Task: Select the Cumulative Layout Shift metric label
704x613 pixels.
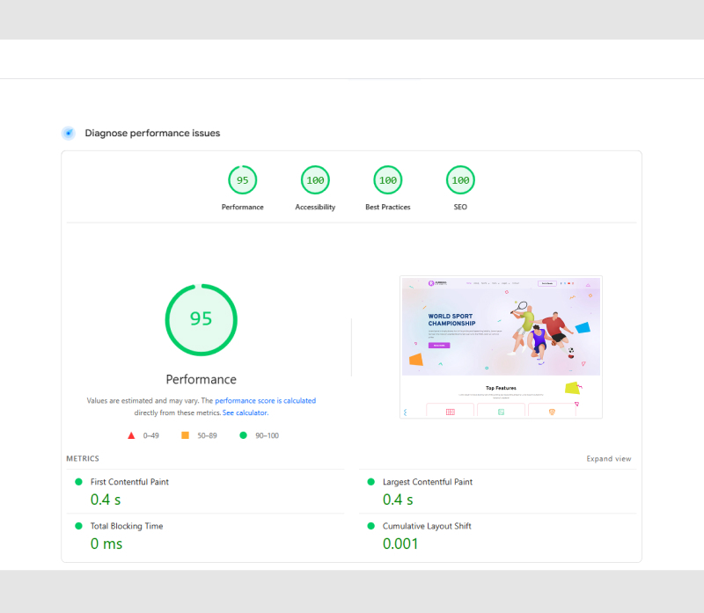Action: [427, 526]
